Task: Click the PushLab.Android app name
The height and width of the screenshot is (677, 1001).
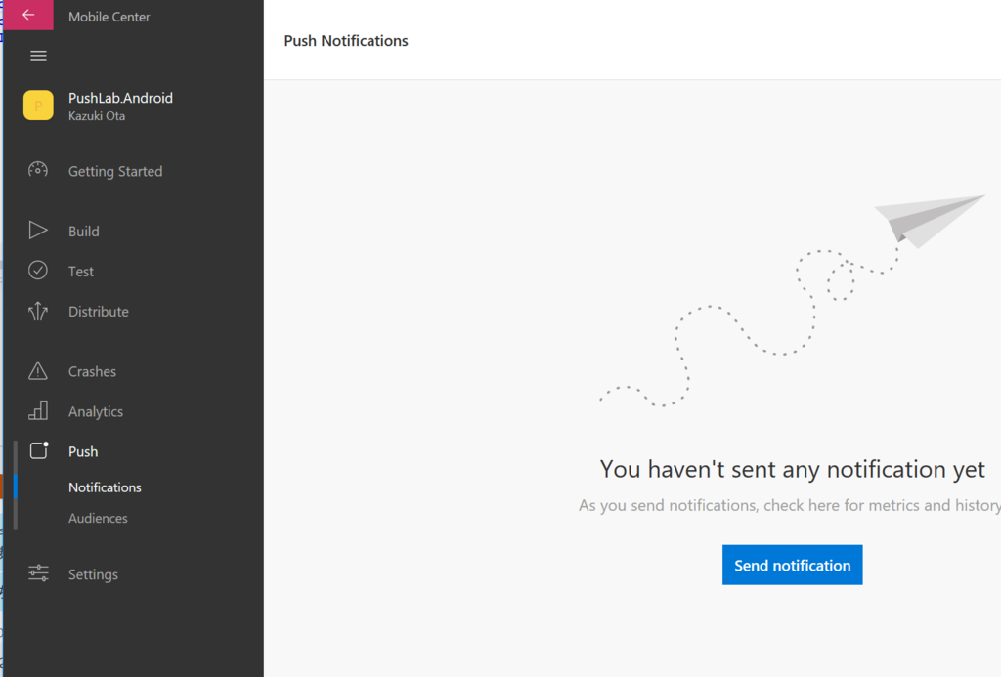Action: (x=120, y=98)
